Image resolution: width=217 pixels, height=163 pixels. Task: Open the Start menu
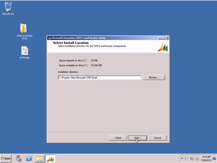point(6,159)
